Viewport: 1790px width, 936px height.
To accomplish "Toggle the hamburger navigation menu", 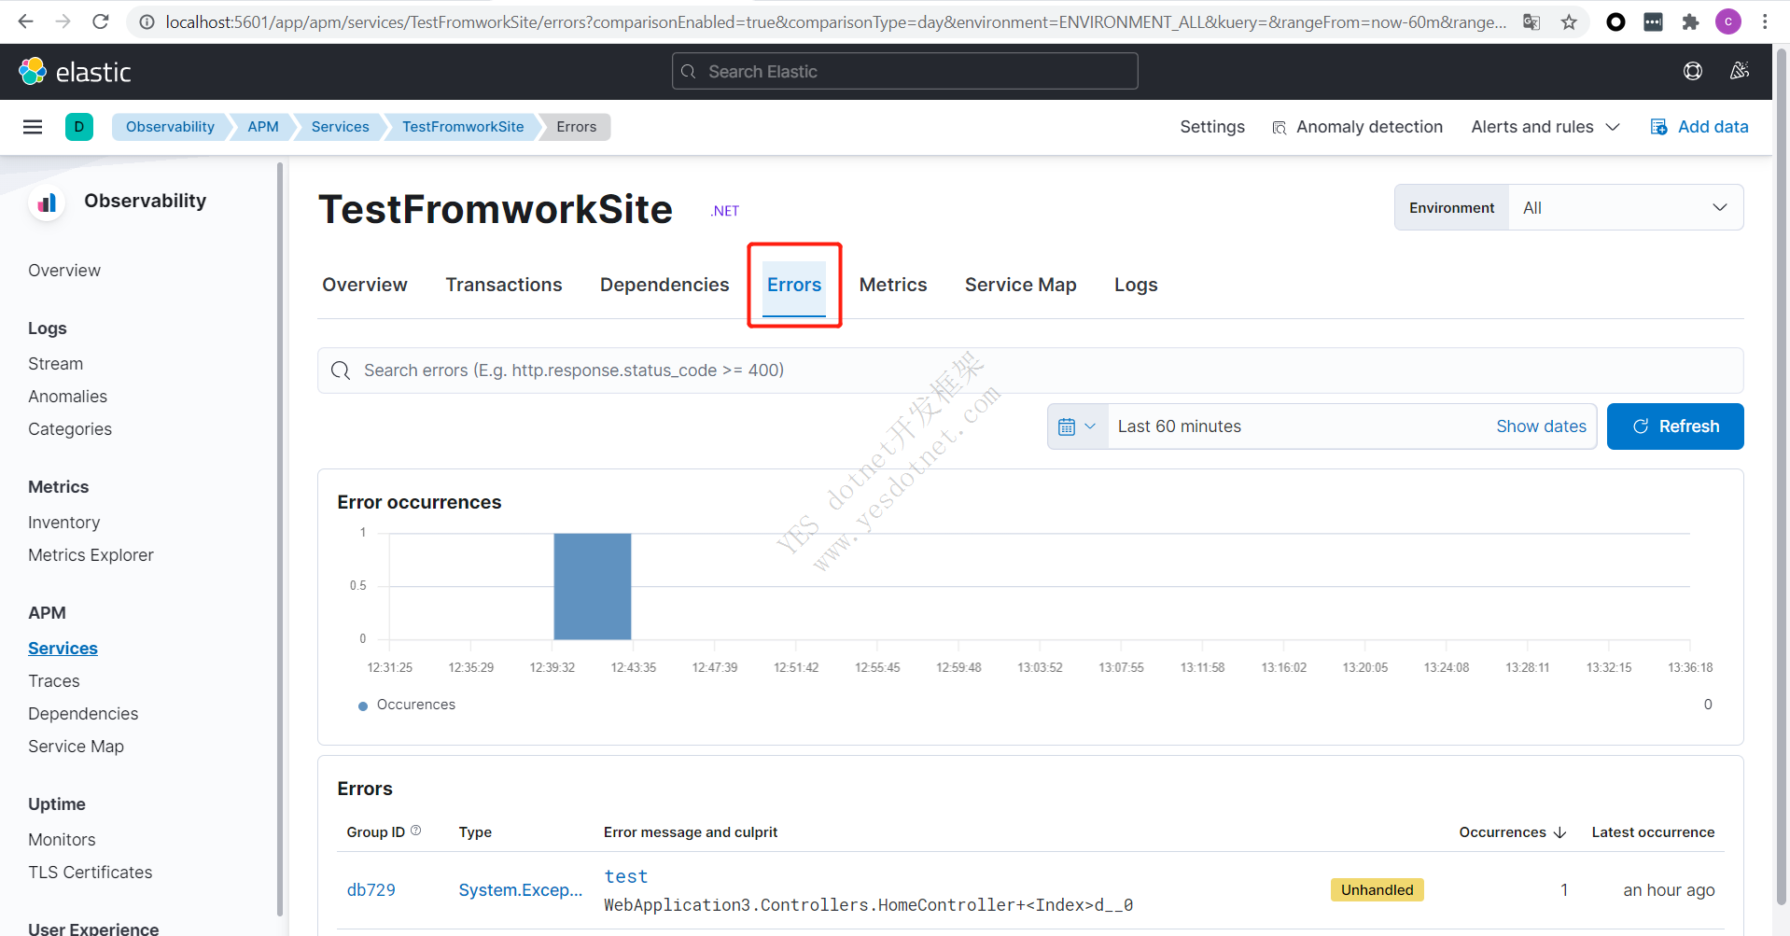I will coord(33,127).
